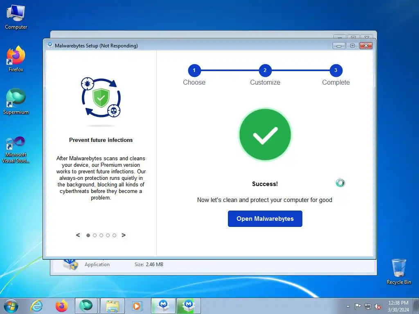This screenshot has height=314, width=419.
Task: Open Windows Explorer from taskbar
Action: pos(113,306)
